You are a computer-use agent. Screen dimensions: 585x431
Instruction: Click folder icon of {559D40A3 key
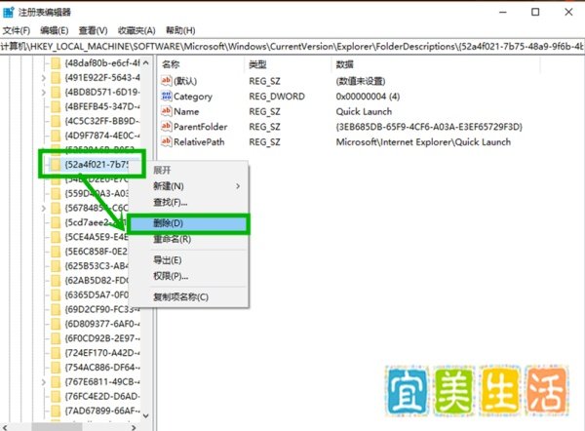tap(56, 193)
